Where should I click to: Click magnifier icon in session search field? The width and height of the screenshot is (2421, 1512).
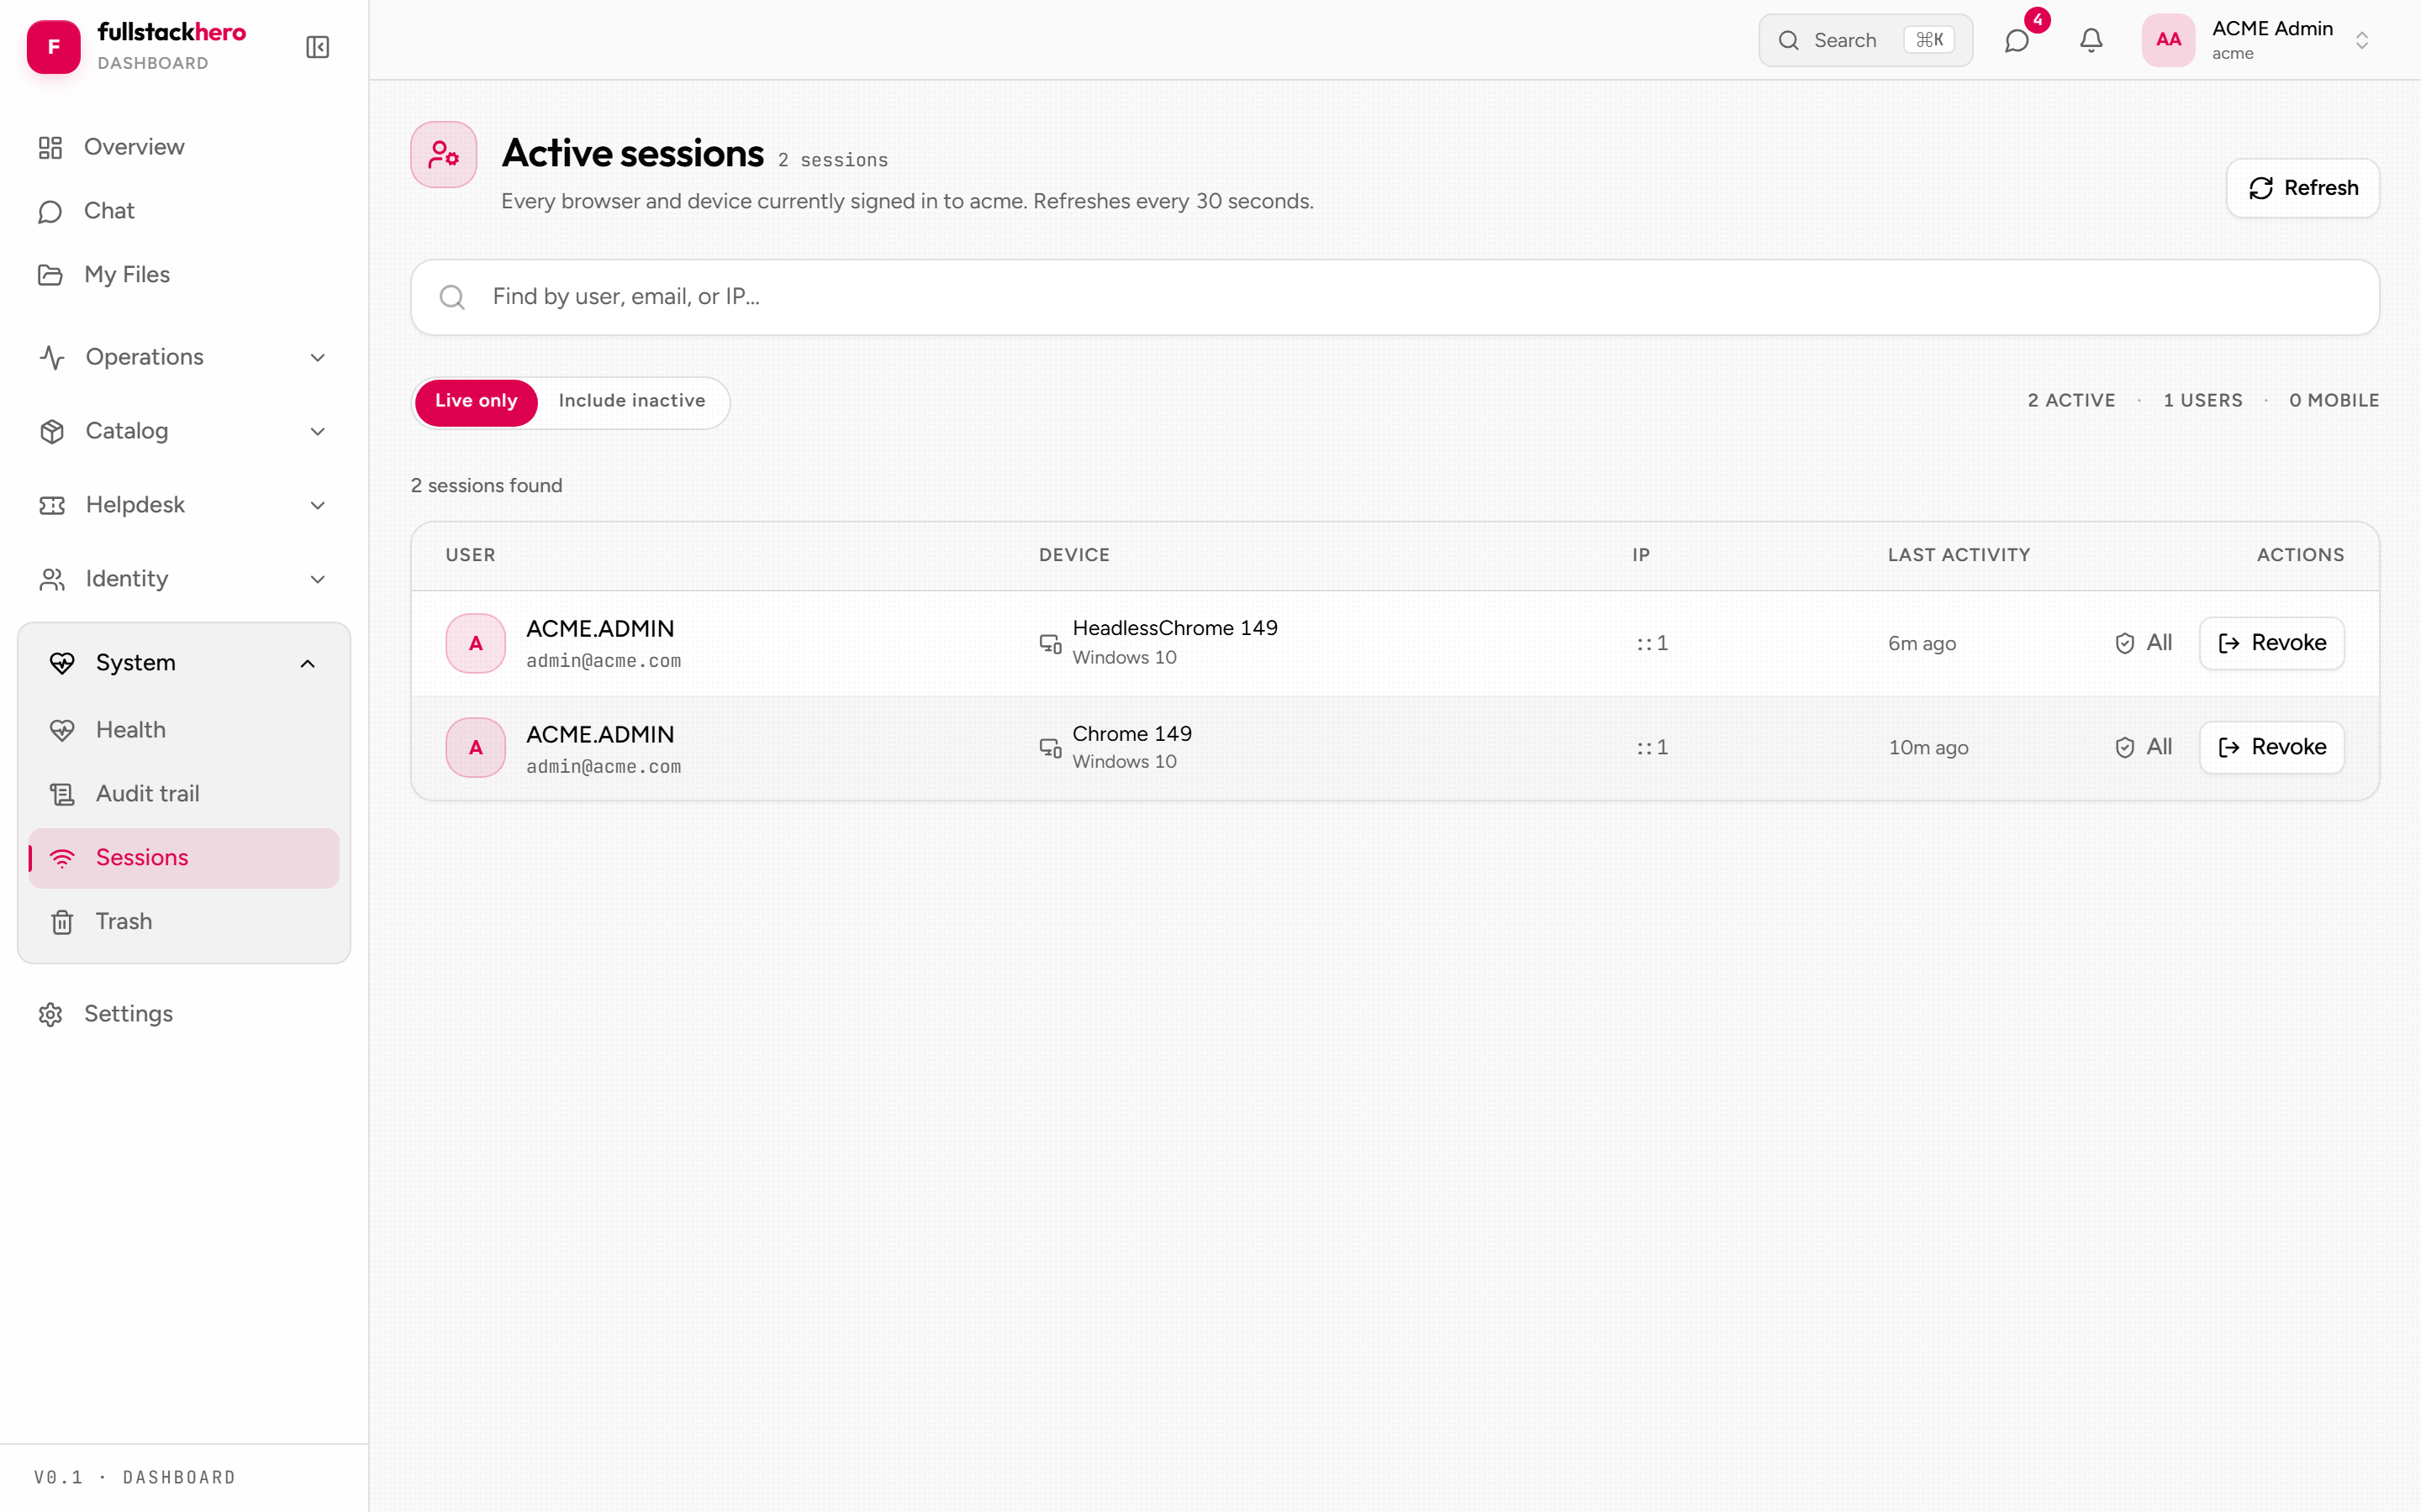tap(452, 297)
